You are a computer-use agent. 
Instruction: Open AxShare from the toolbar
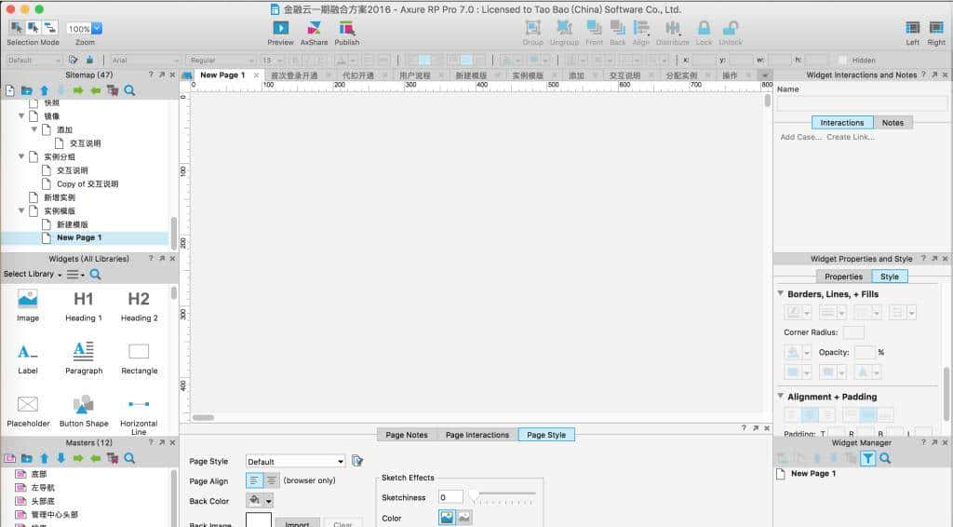(314, 28)
